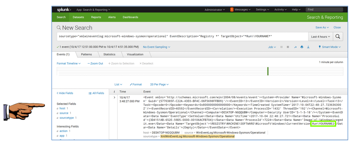Click the Hide Fields link
Viewport: 352px width, 147px height.
click(65, 93)
